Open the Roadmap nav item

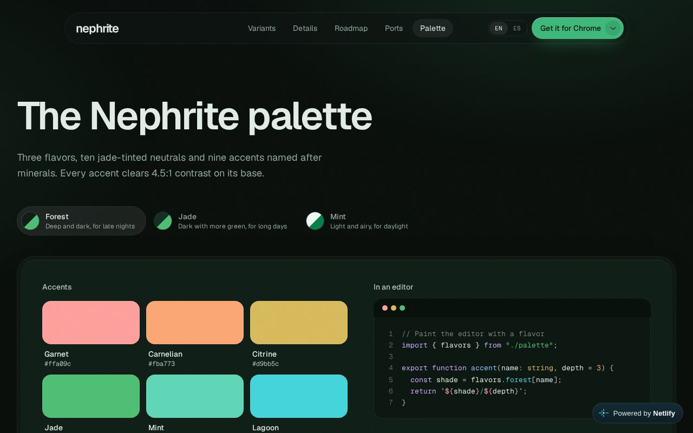click(351, 28)
